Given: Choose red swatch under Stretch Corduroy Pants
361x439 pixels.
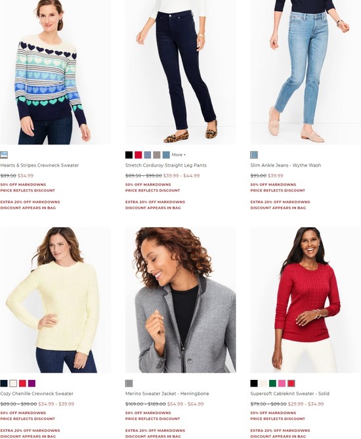Looking at the screenshot, I should pos(138,155).
